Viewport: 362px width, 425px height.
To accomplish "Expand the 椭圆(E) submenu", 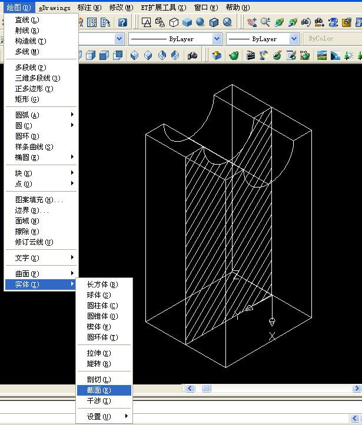I will click(x=41, y=157).
